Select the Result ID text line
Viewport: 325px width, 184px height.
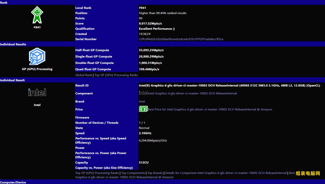[x=229, y=85]
